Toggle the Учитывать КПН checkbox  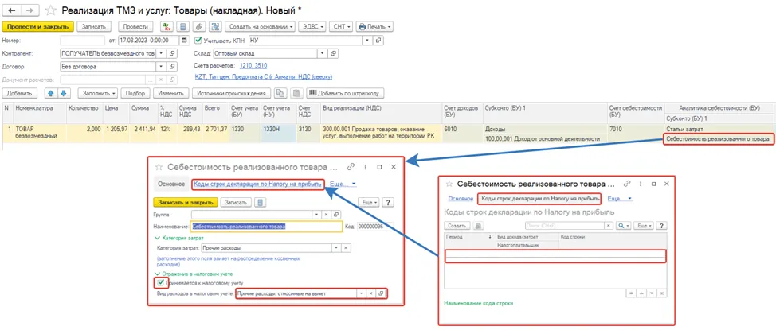click(x=198, y=40)
